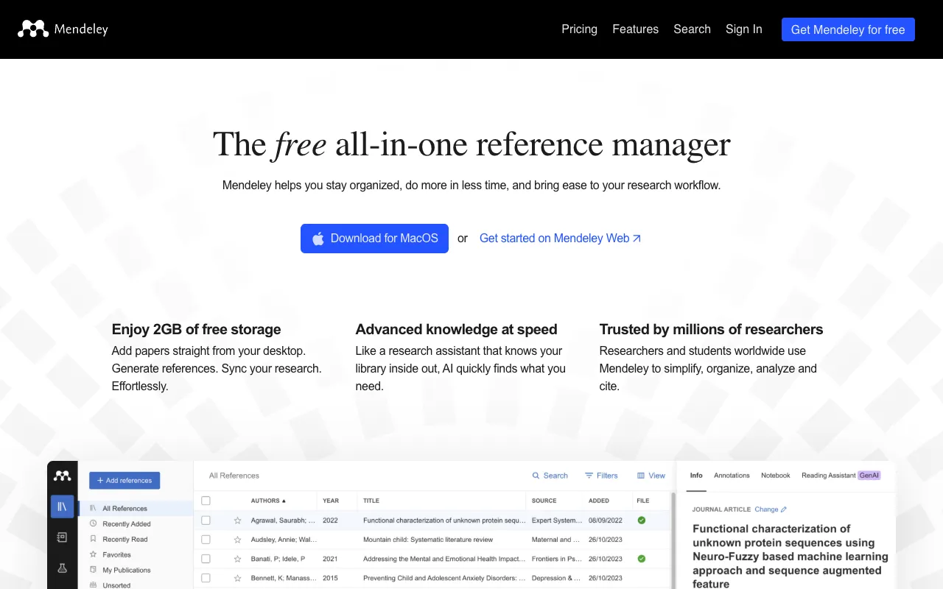Switch to the Annotations tab
This screenshot has height=589, width=943.
coord(732,476)
